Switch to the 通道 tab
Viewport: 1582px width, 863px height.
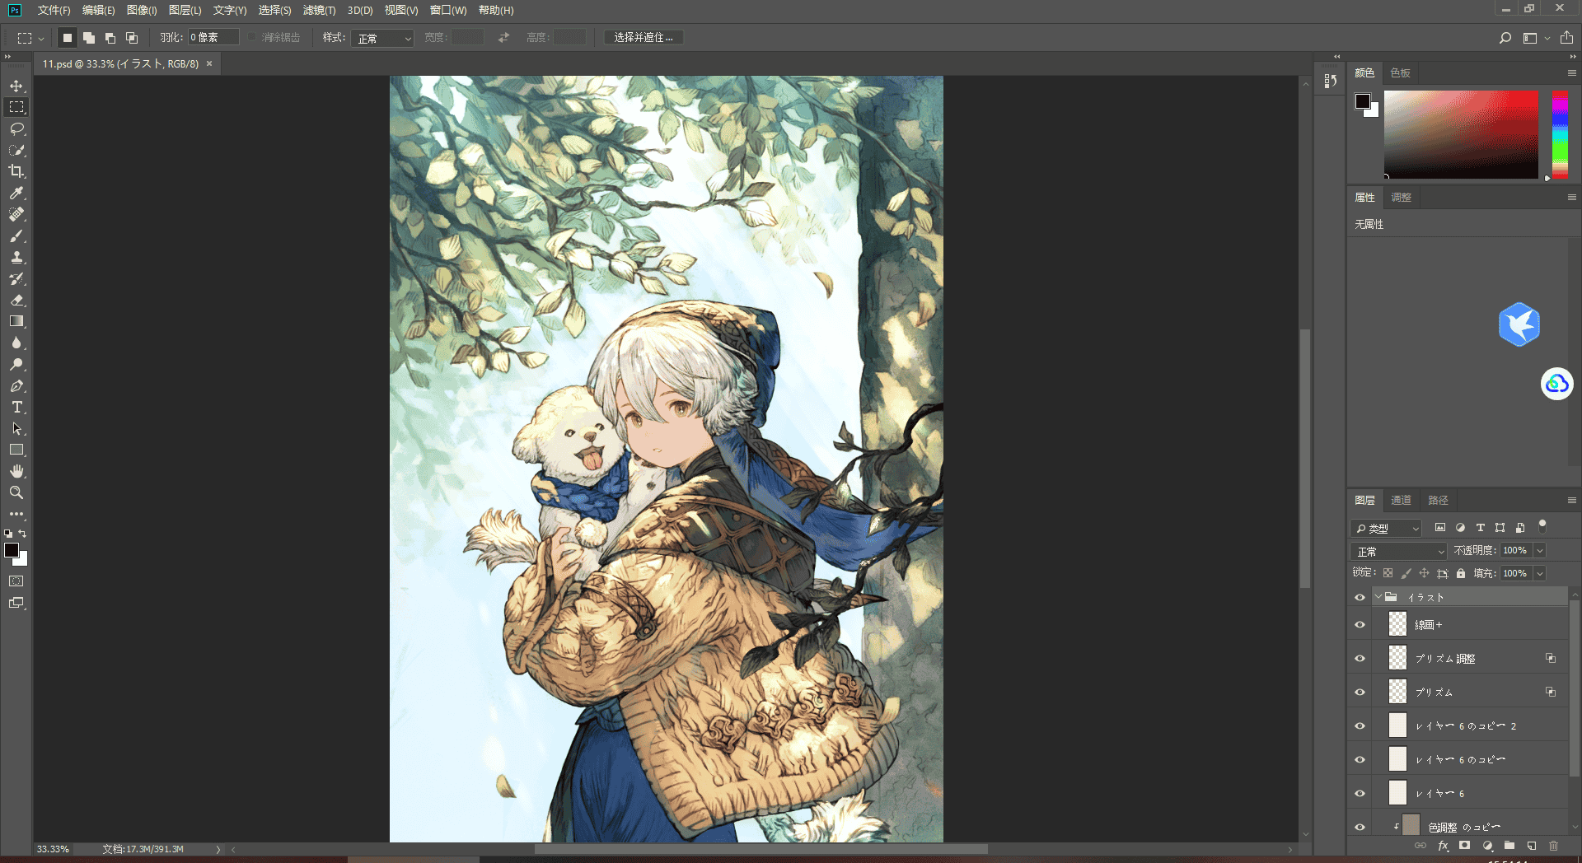click(x=1401, y=501)
